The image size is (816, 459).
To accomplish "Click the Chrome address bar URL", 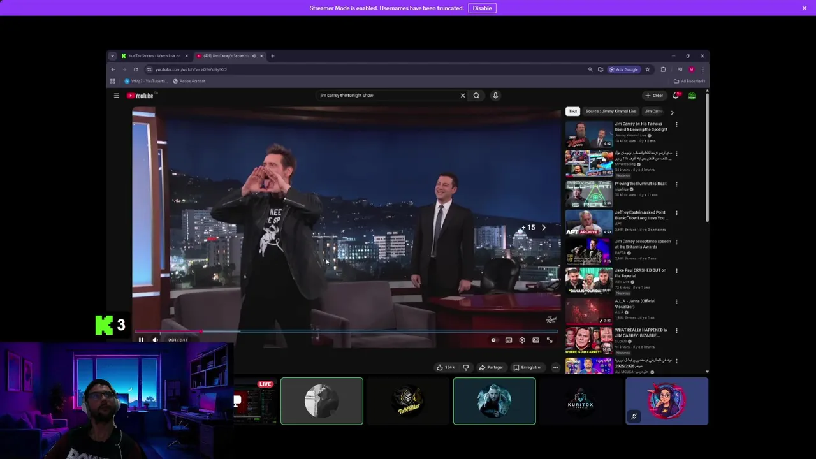I will tap(191, 69).
